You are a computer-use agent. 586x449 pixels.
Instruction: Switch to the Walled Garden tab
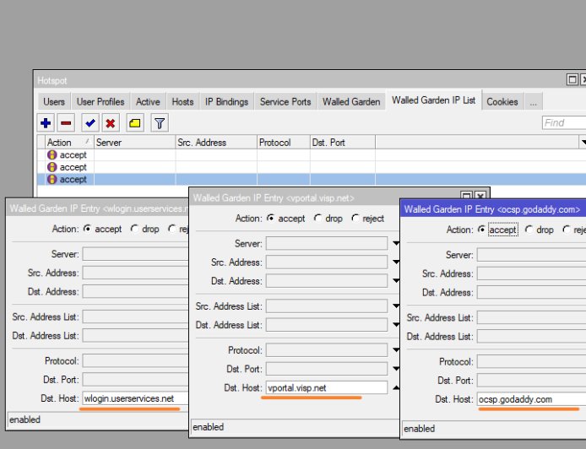[351, 101]
